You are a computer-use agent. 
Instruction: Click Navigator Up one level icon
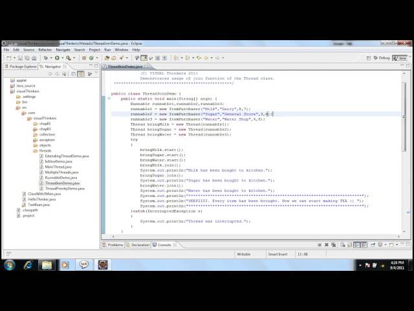coord(64,74)
